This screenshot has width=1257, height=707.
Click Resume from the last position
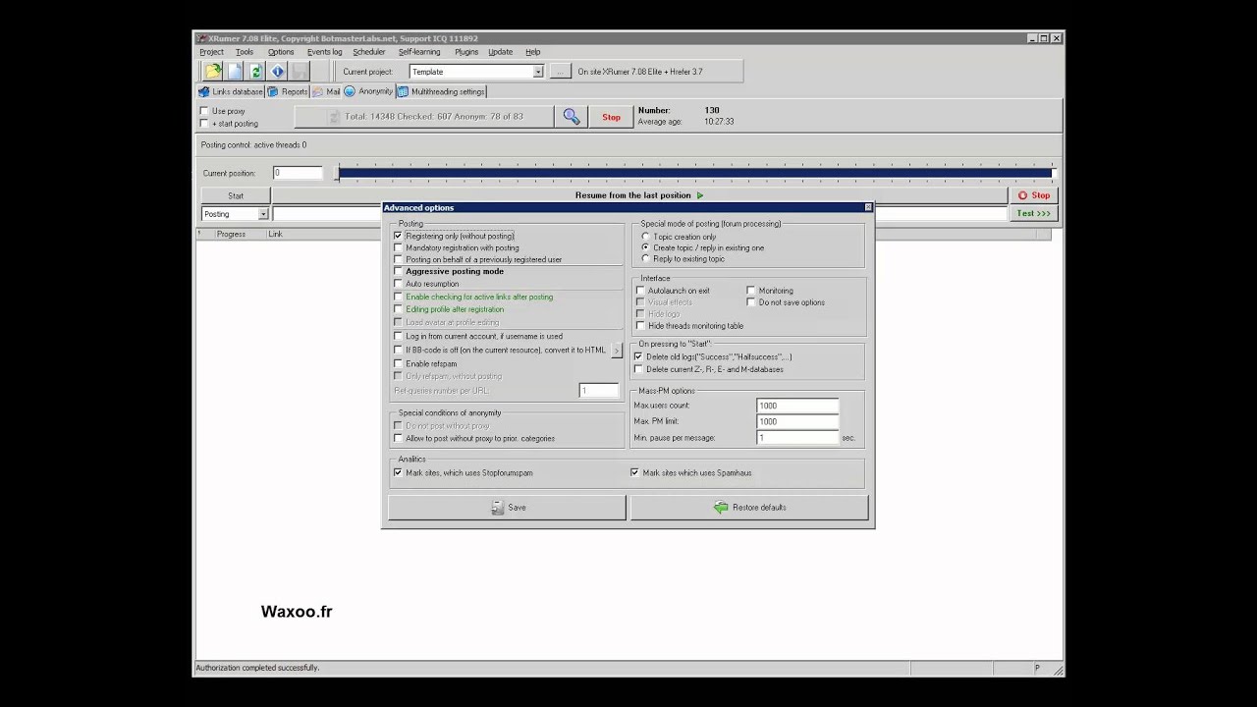639,195
